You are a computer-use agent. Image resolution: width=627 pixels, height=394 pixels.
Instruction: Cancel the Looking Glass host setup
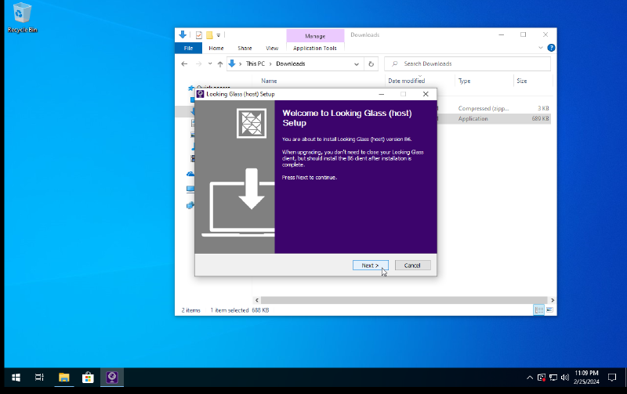[x=413, y=266]
